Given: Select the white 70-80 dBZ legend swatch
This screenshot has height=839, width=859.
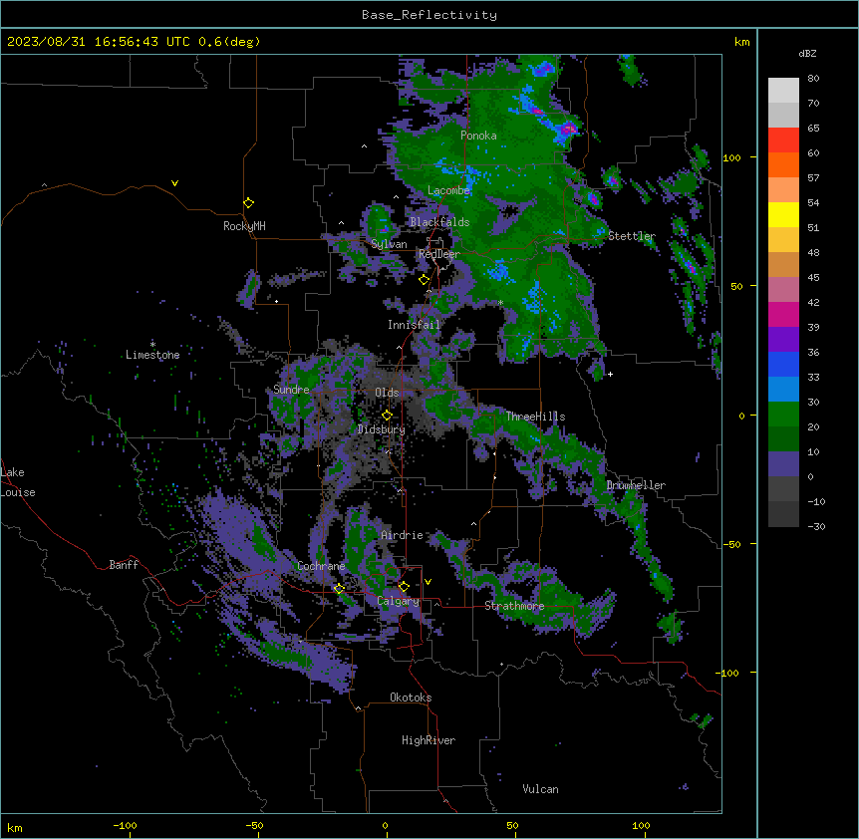Looking at the screenshot, I should [783, 91].
